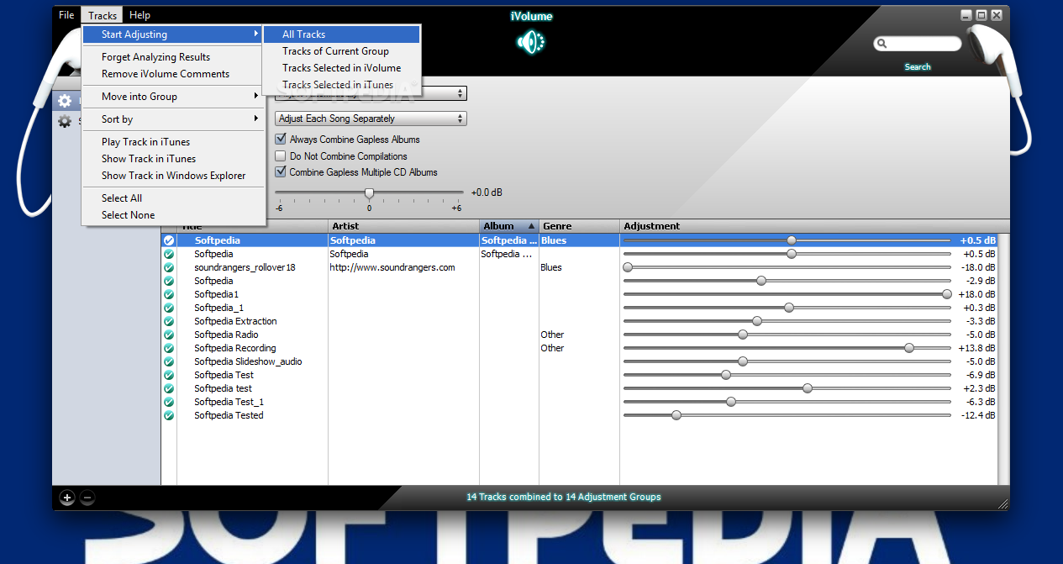Expand Sort by submenu
The image size is (1063, 564).
[174, 119]
